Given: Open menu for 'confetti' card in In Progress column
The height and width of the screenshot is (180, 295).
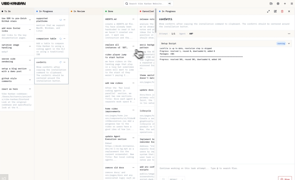Looking at the screenshot, I should click(x=64, y=62).
